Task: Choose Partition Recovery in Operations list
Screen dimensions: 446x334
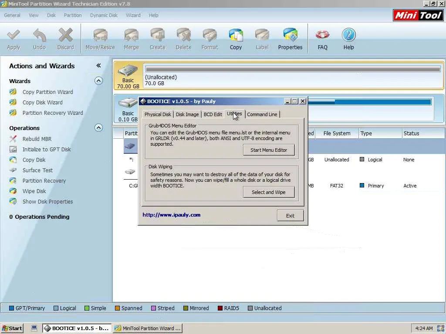Action: [x=44, y=180]
